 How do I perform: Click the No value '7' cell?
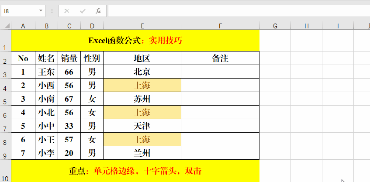click(x=23, y=153)
